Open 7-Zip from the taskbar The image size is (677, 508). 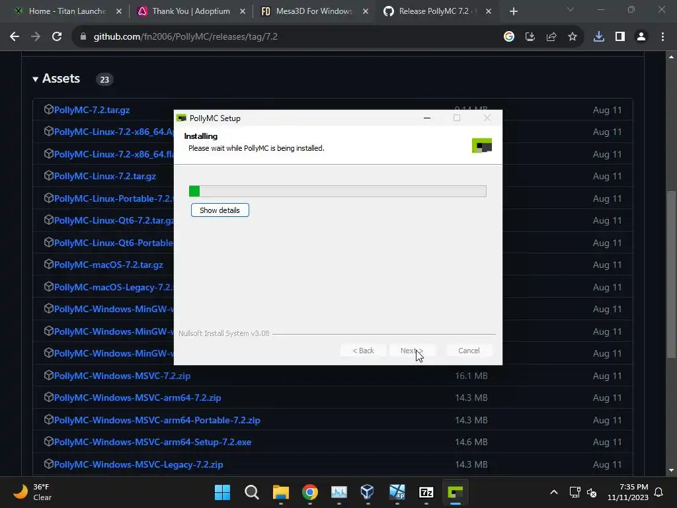426,492
